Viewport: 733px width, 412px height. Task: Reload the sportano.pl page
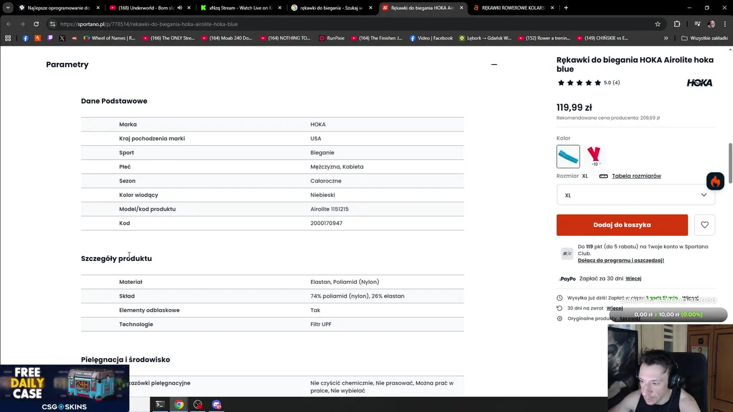tap(36, 24)
